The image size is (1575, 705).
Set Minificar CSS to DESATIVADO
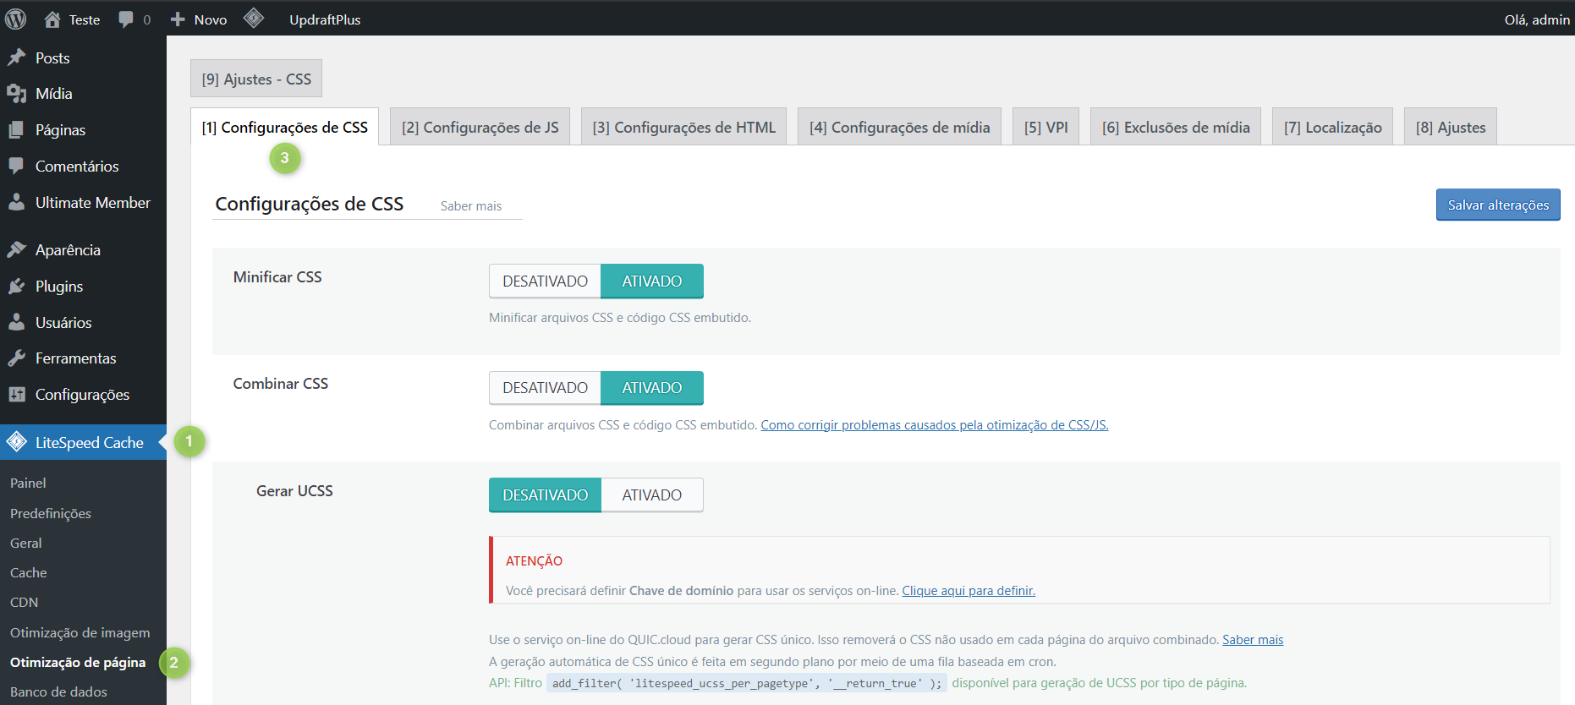point(545,281)
